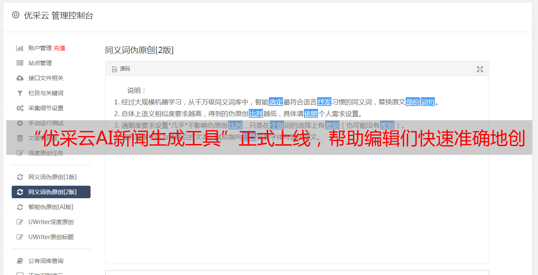Click the highlighted synonym 选定
The height and width of the screenshot is (275, 538).
click(276, 102)
